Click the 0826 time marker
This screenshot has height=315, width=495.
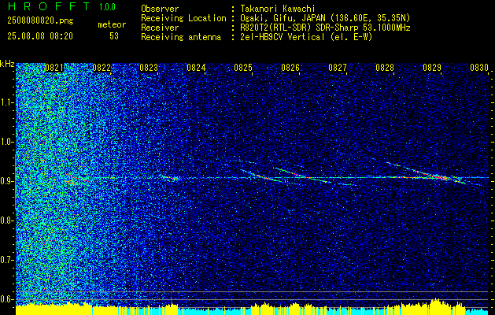290,68
